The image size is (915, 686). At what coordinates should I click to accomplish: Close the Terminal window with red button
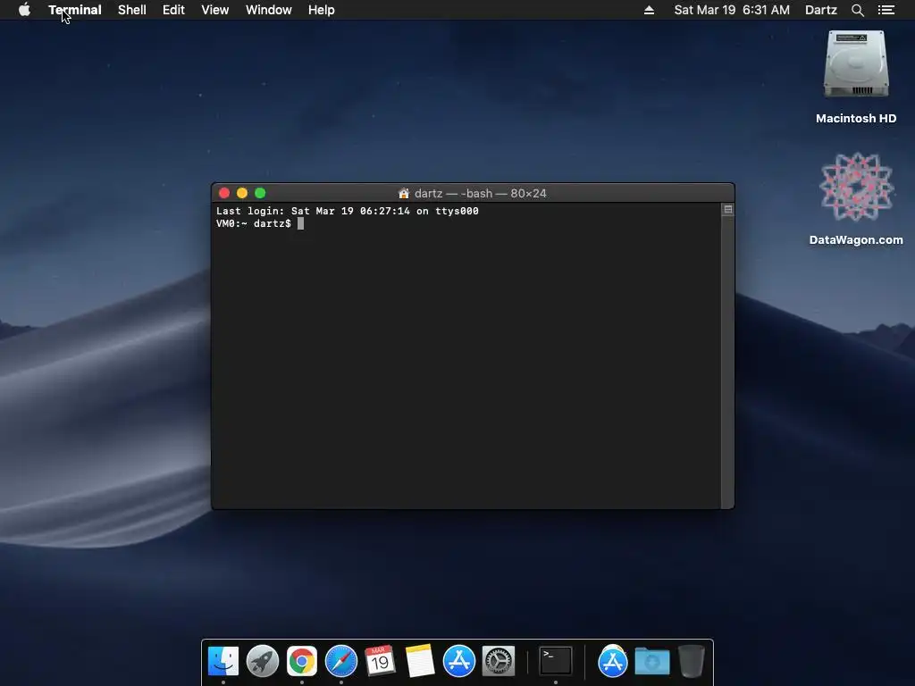tap(224, 193)
